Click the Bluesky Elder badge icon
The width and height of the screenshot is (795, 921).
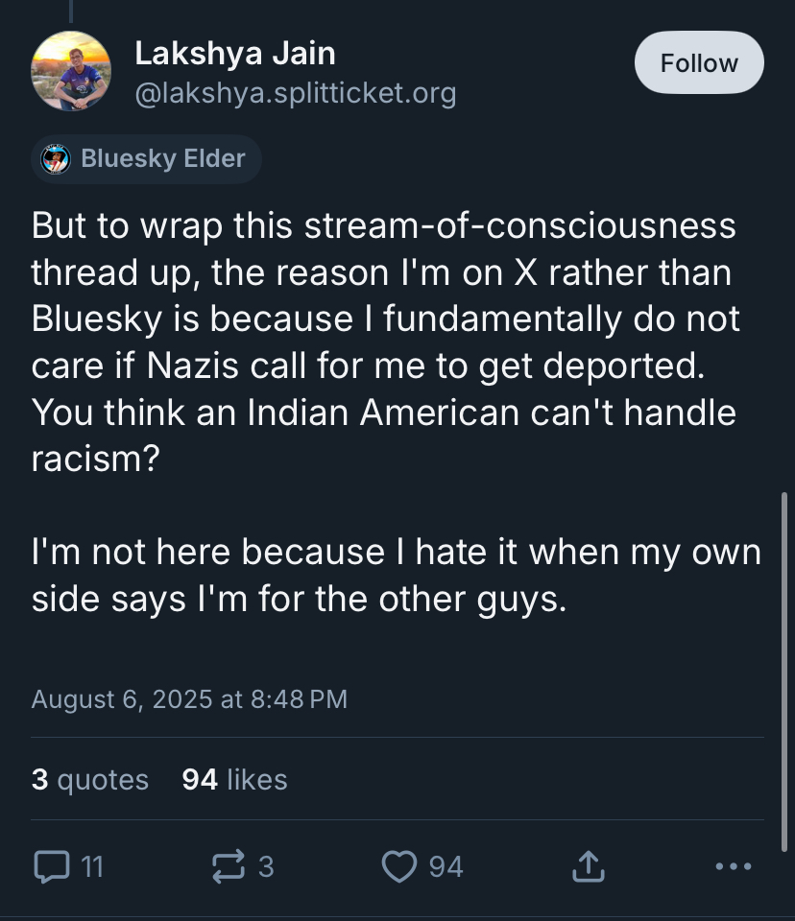[57, 159]
